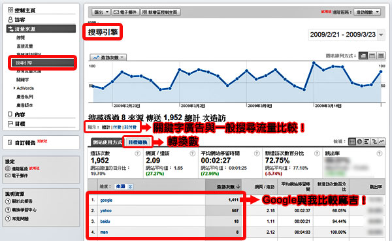The height and width of the screenshot is (241, 392).
Task: Open the yahoo source link
Action: pos(106,211)
